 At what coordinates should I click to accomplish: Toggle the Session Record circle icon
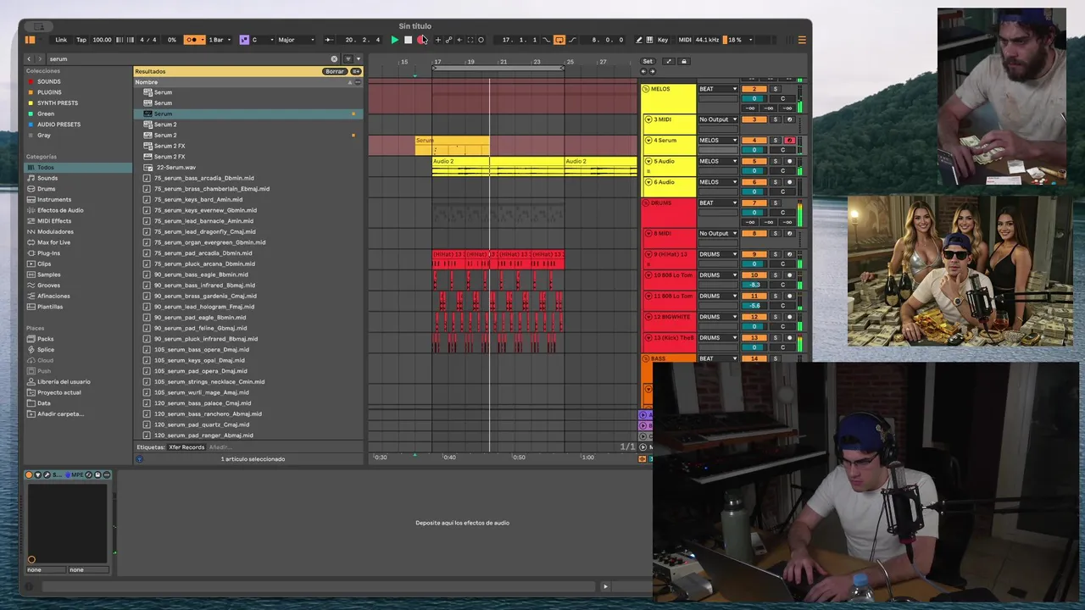481,40
